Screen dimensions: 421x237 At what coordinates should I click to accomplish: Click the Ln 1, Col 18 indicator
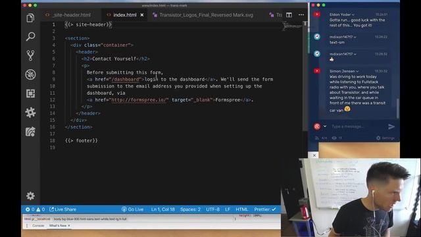tap(162, 209)
